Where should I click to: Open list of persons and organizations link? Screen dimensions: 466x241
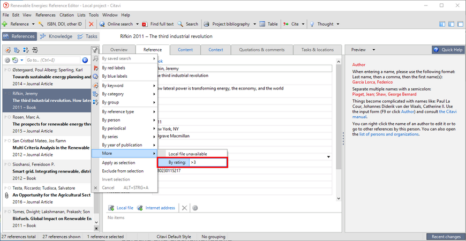389,134
